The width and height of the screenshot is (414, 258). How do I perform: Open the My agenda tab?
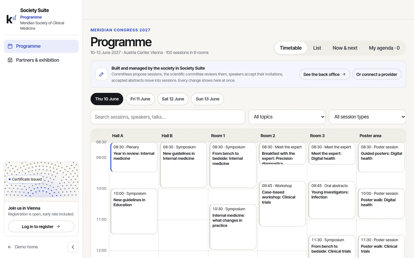point(384,48)
